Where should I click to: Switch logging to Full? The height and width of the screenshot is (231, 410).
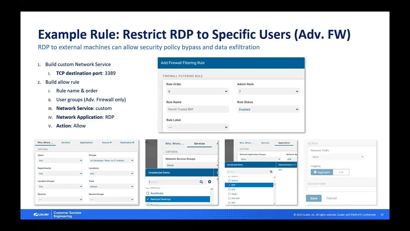[x=341, y=172]
